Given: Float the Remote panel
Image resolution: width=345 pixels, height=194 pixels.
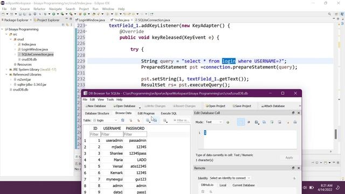Looking at the screenshot, I should 293,168.
